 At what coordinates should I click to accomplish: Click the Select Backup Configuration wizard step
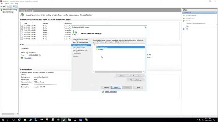(x=81, y=42)
